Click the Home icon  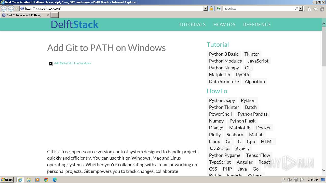pyautogui.click(x=309, y=9)
